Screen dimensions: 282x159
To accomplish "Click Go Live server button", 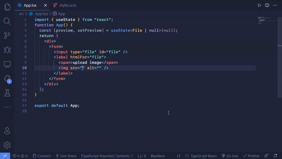I will pyautogui.click(x=230, y=156).
